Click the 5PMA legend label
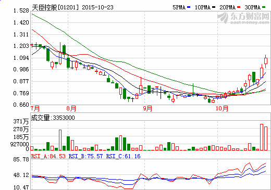Image resolution: width=271 pixels, height=190 pixels. click(179, 7)
